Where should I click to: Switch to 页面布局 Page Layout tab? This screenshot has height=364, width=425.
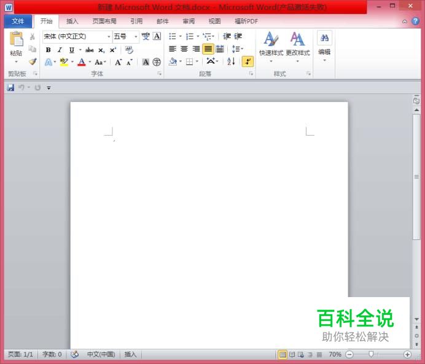pos(104,21)
